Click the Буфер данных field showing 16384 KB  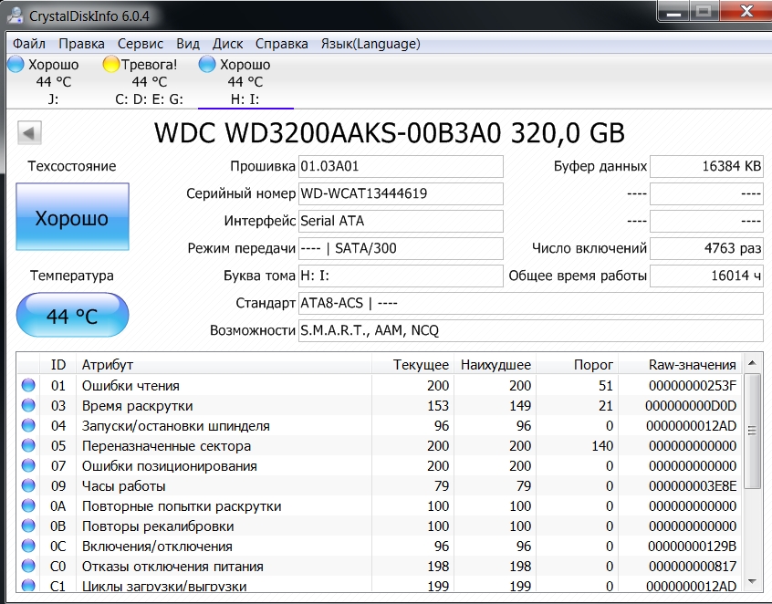tap(706, 166)
